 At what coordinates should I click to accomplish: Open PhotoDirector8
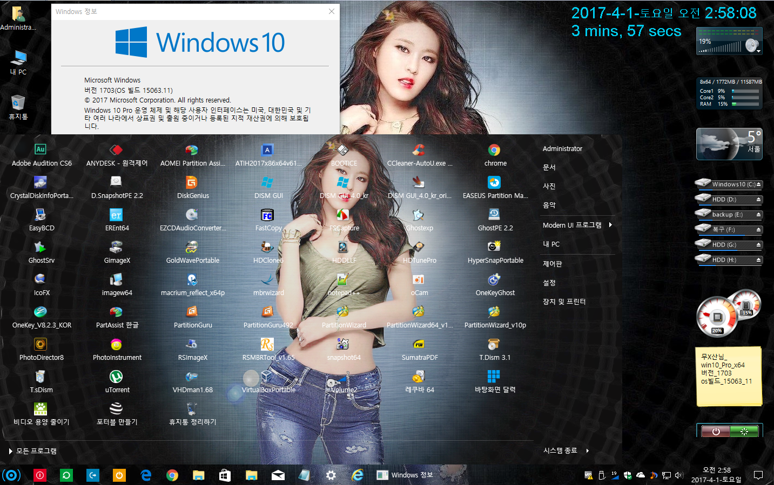coord(41,350)
